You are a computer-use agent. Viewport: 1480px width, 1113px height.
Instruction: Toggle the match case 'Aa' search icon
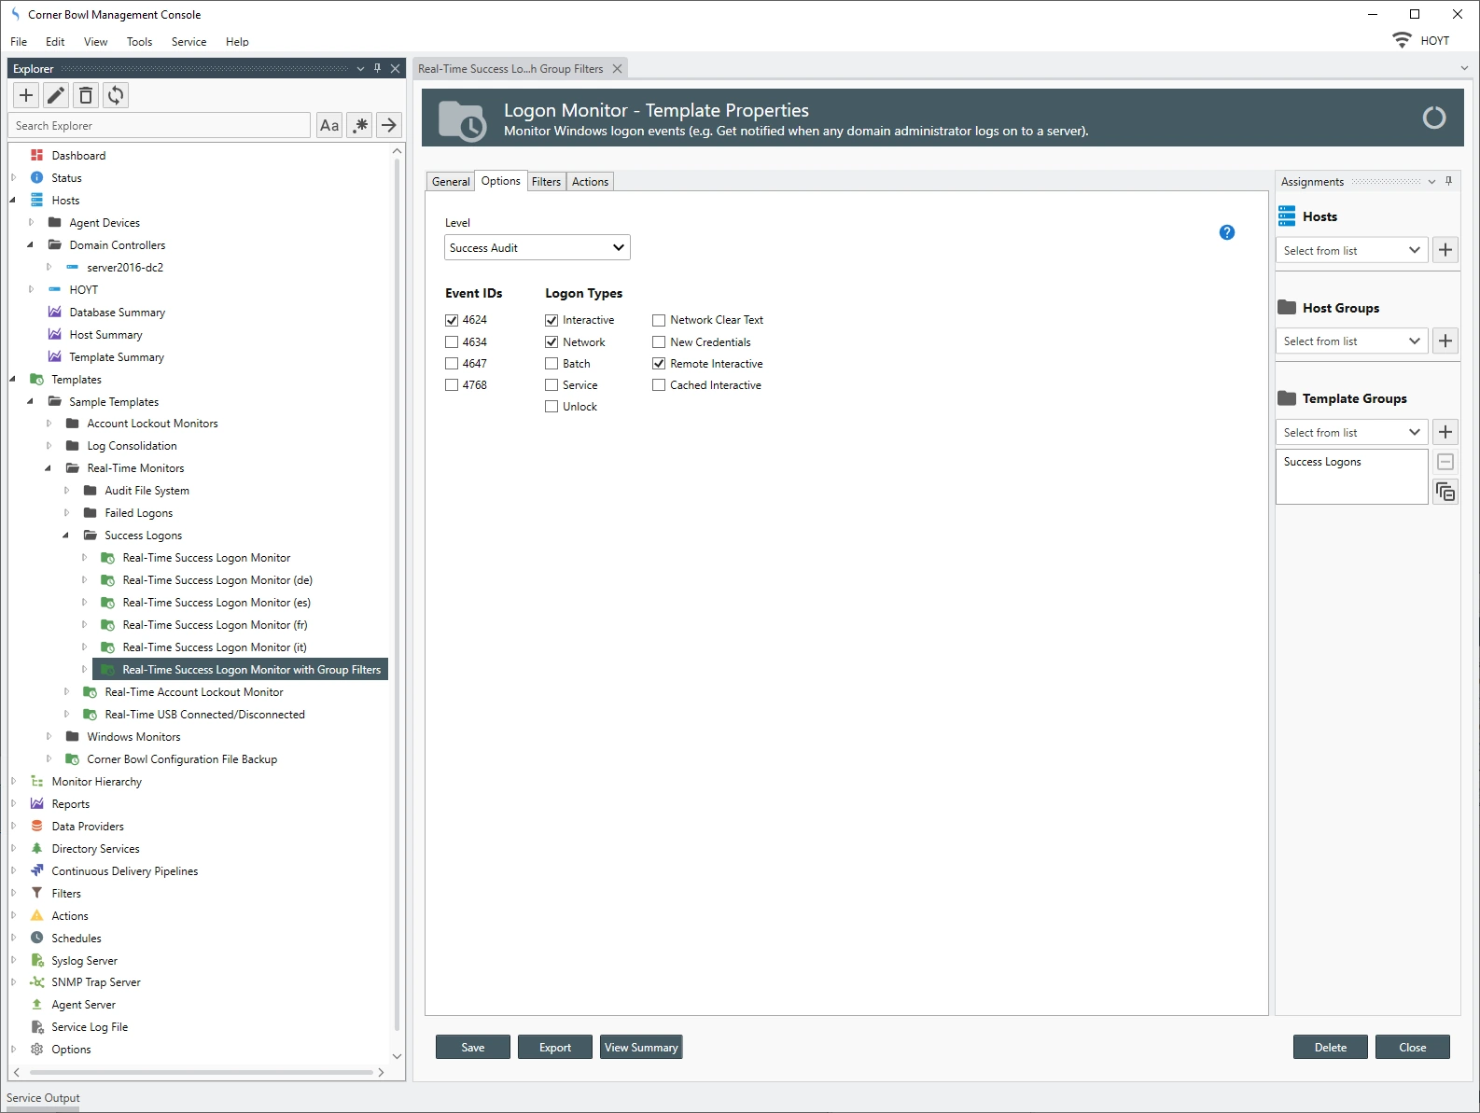coord(329,125)
